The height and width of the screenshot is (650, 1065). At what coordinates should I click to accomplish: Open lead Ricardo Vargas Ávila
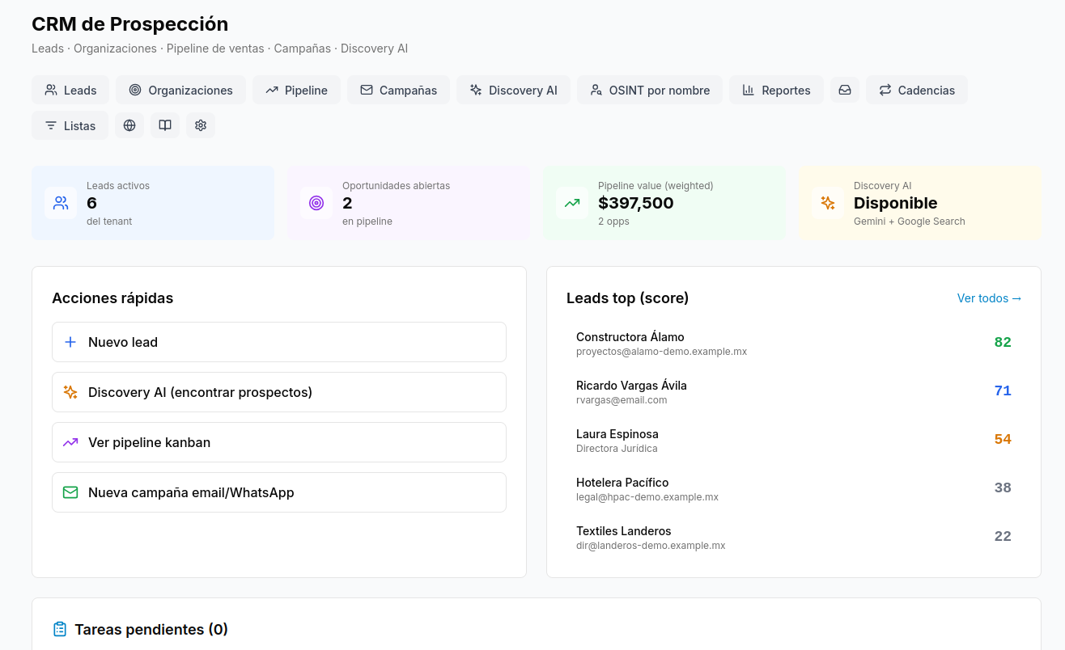point(794,391)
